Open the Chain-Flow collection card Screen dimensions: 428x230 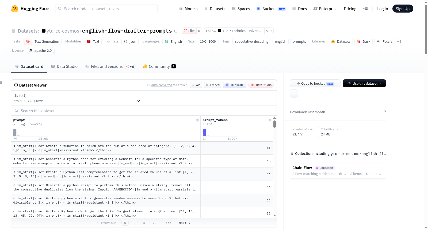[338, 171]
